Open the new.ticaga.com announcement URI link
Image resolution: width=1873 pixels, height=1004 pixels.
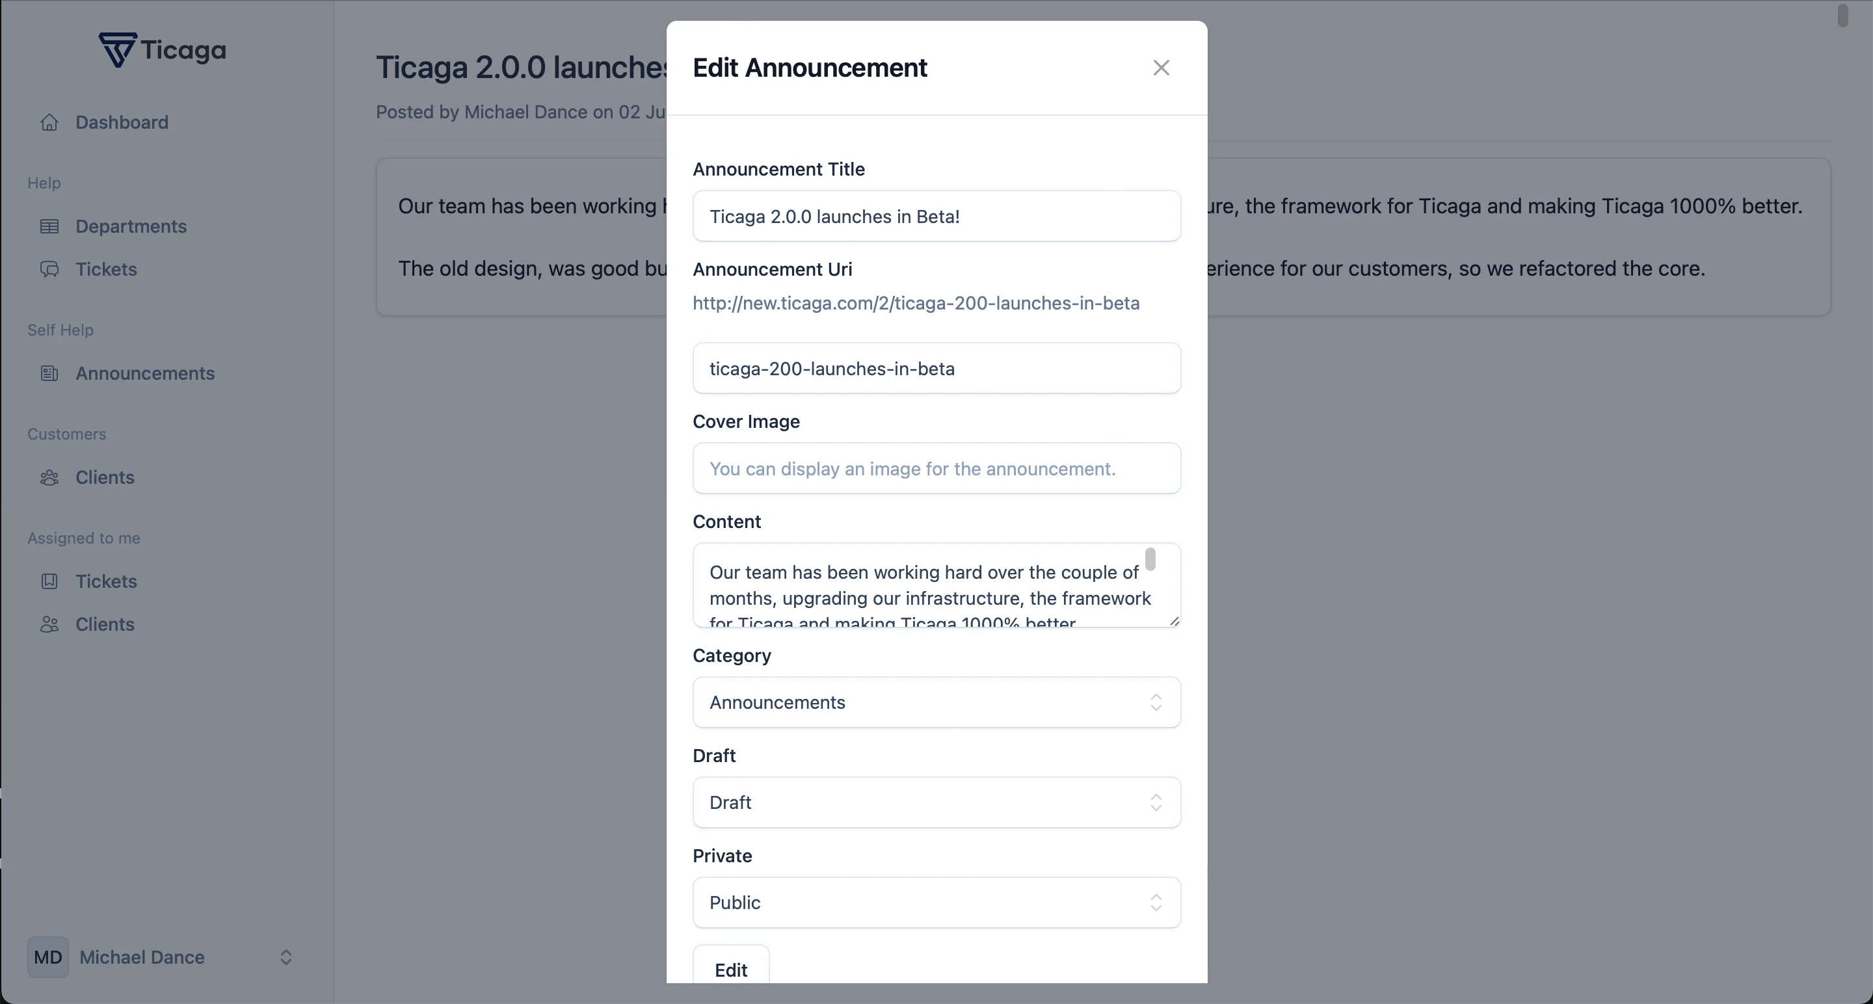[x=916, y=303]
